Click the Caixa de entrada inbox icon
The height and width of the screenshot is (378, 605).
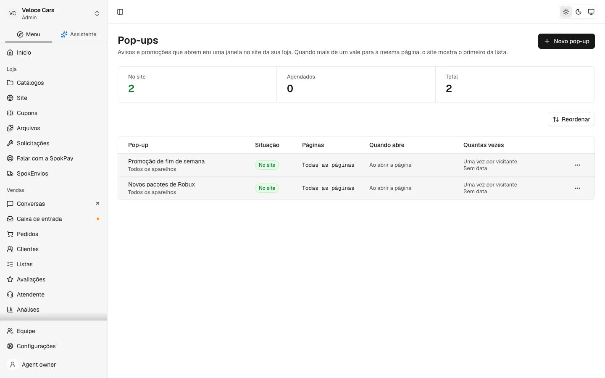(10, 219)
